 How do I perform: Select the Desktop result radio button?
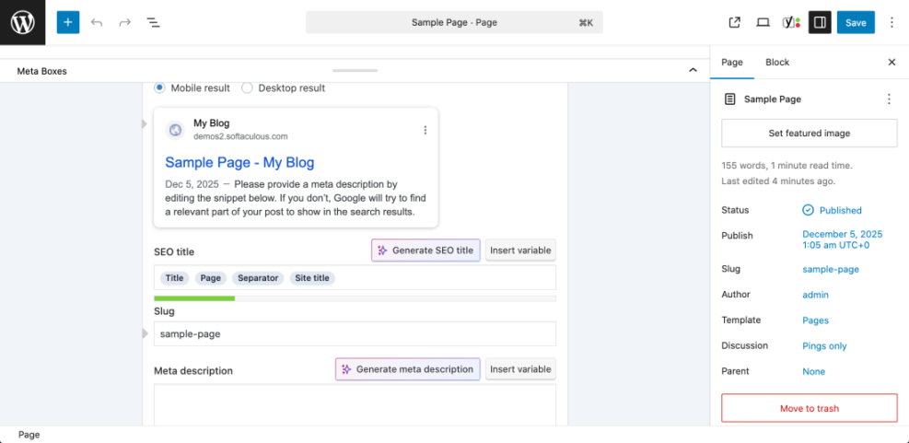[x=247, y=88]
